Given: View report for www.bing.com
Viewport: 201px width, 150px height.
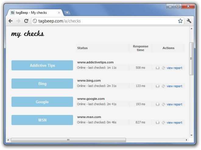Looking at the screenshot, I should tap(174, 86).
